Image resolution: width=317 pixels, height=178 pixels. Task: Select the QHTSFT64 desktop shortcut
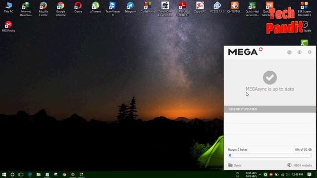coord(234,7)
